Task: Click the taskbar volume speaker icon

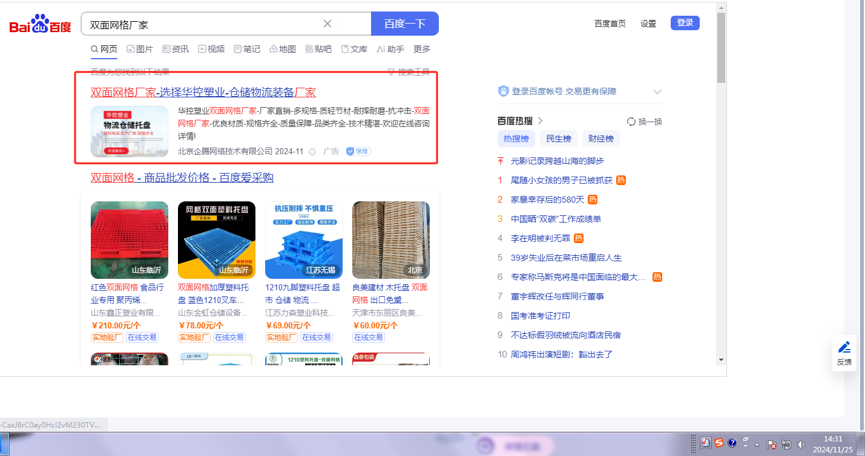Action: point(801,445)
